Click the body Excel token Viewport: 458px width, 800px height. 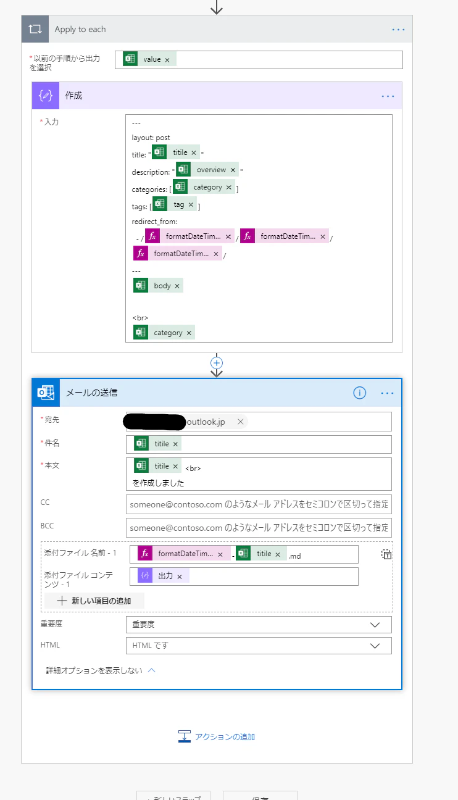[158, 286]
